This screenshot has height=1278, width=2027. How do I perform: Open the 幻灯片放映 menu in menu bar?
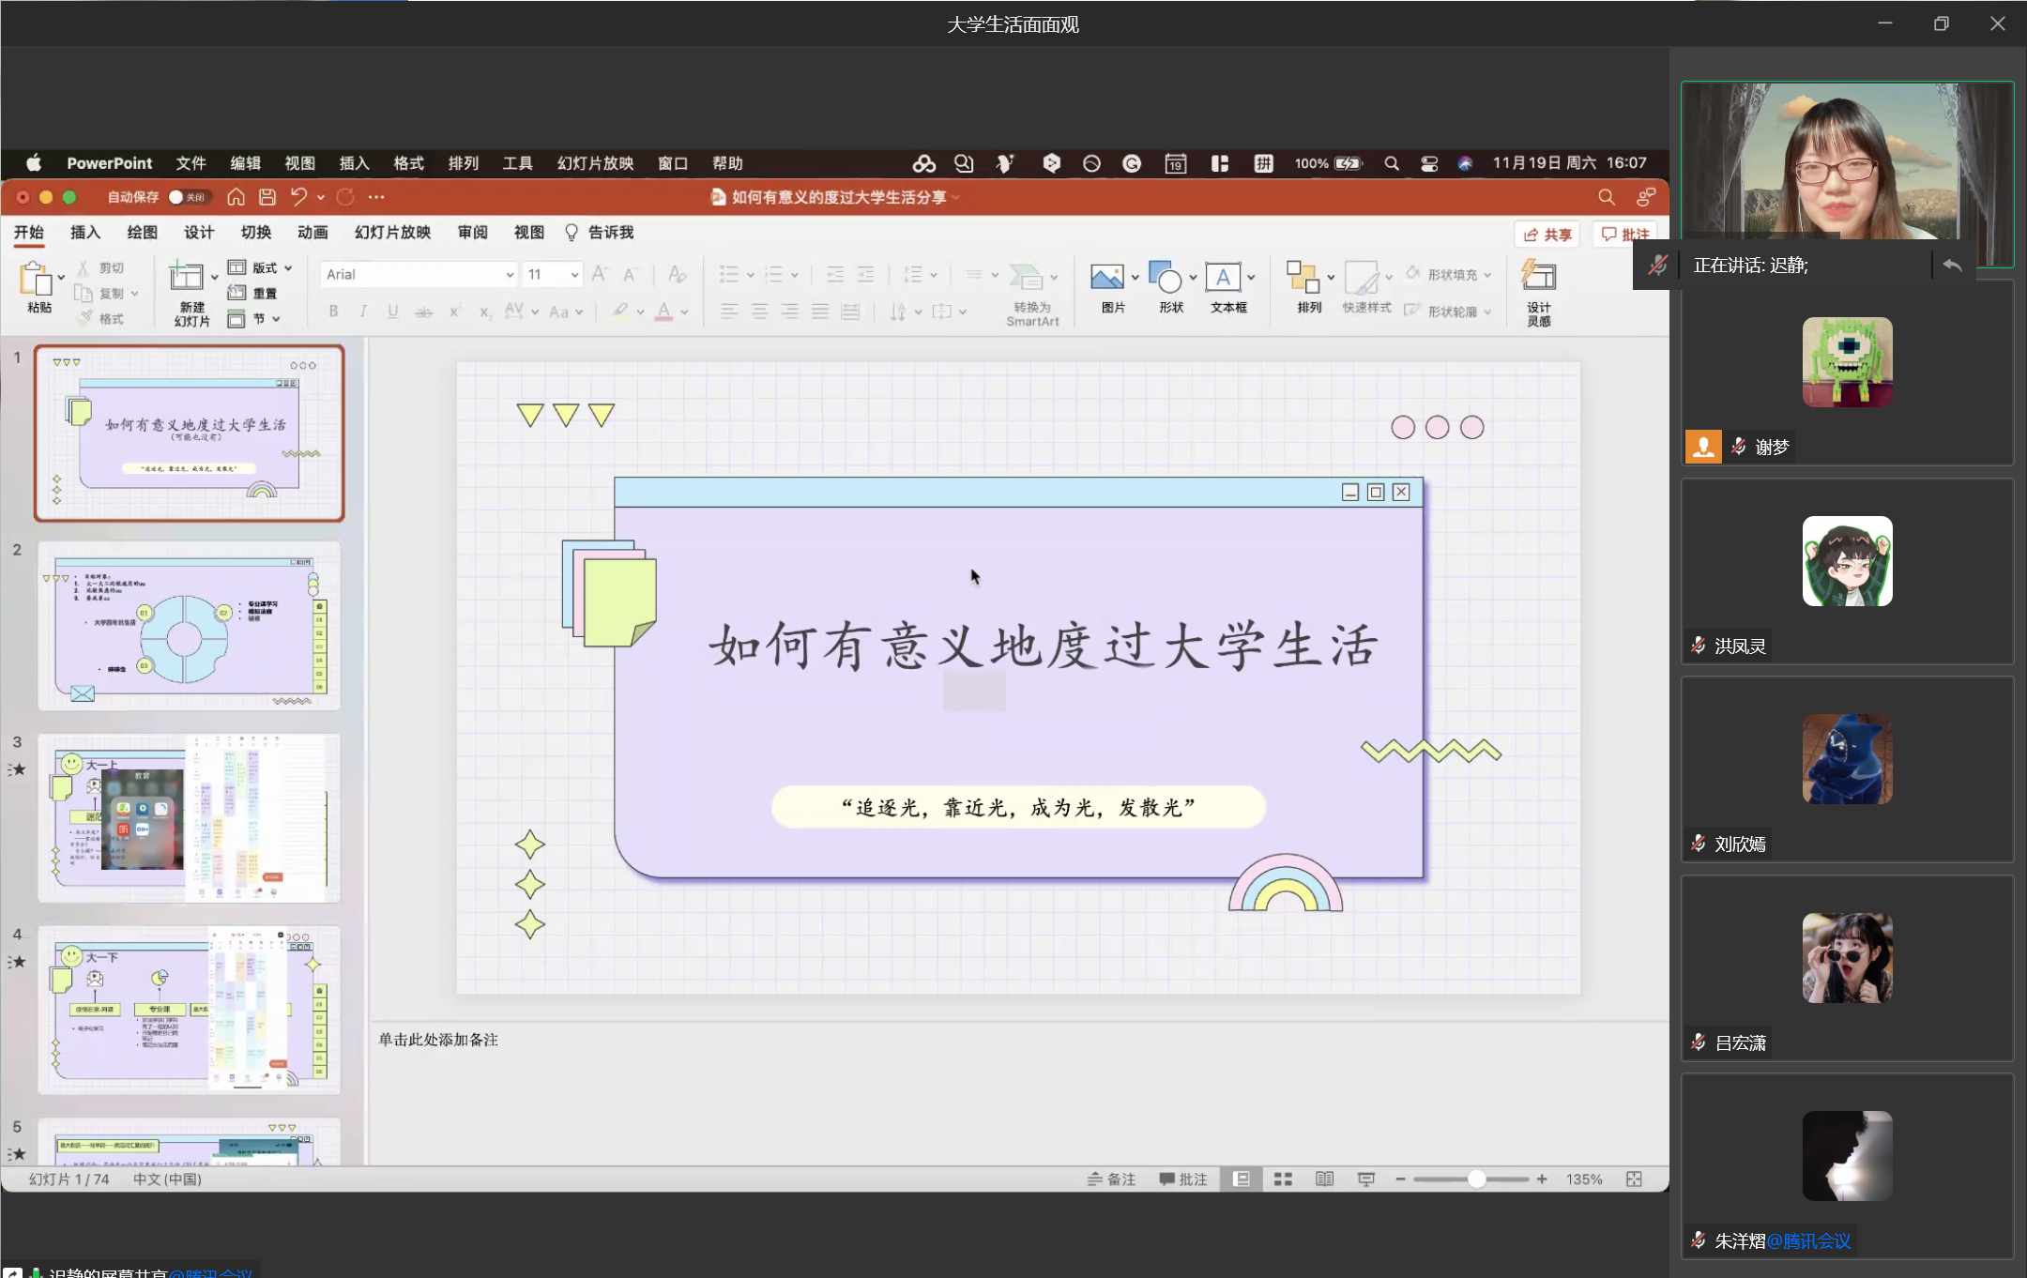[595, 163]
